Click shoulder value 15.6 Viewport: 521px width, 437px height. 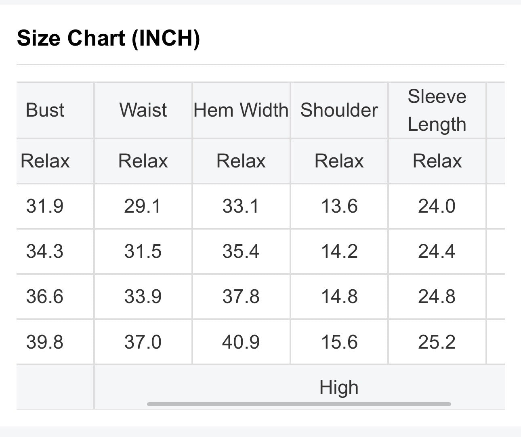click(339, 342)
